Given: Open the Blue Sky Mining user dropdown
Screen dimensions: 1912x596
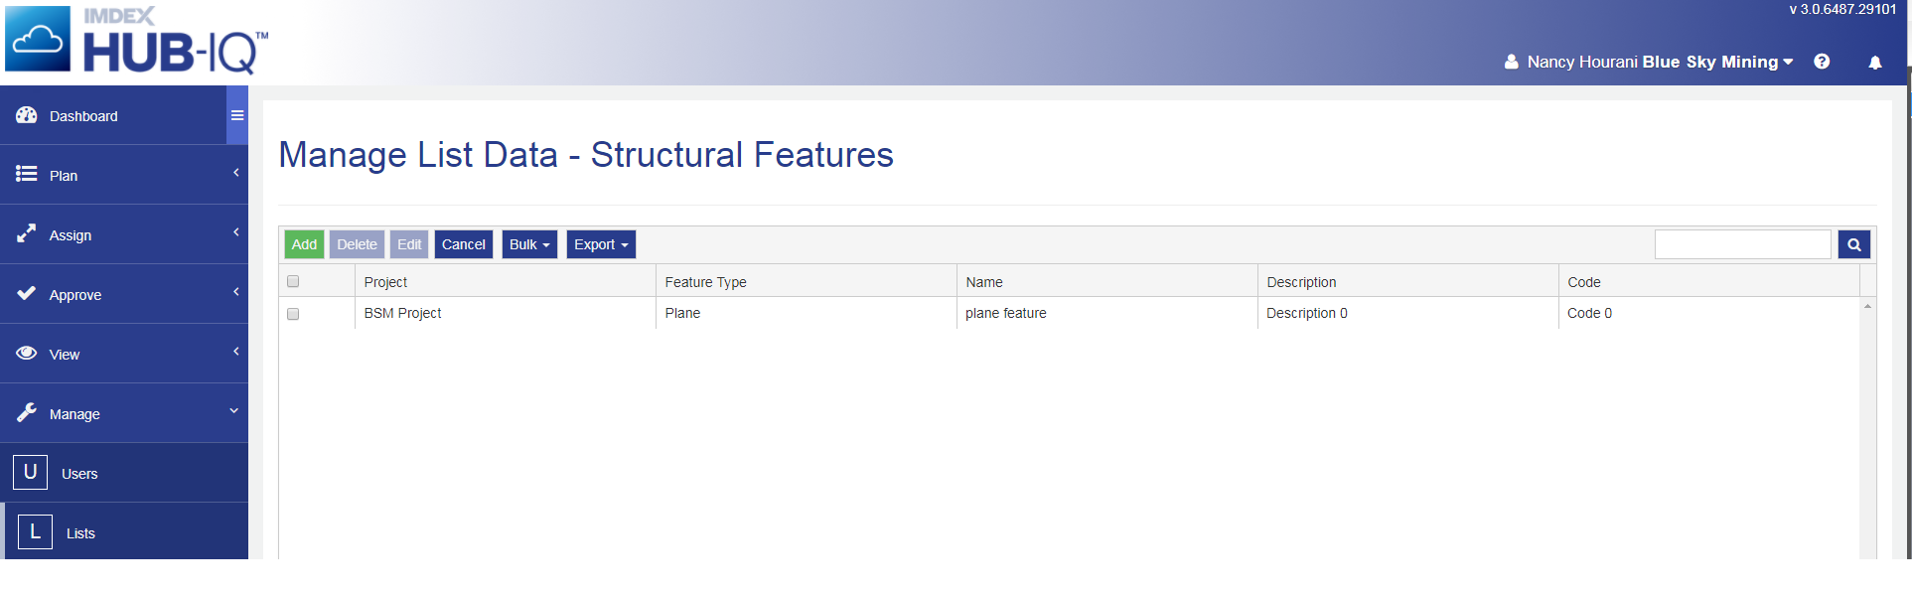Looking at the screenshot, I should 1717,62.
